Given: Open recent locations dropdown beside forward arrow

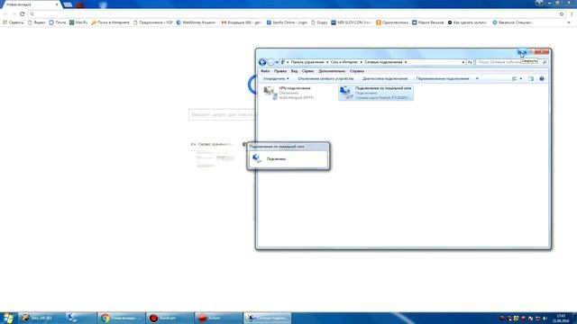Looking at the screenshot, I should click(x=277, y=62).
